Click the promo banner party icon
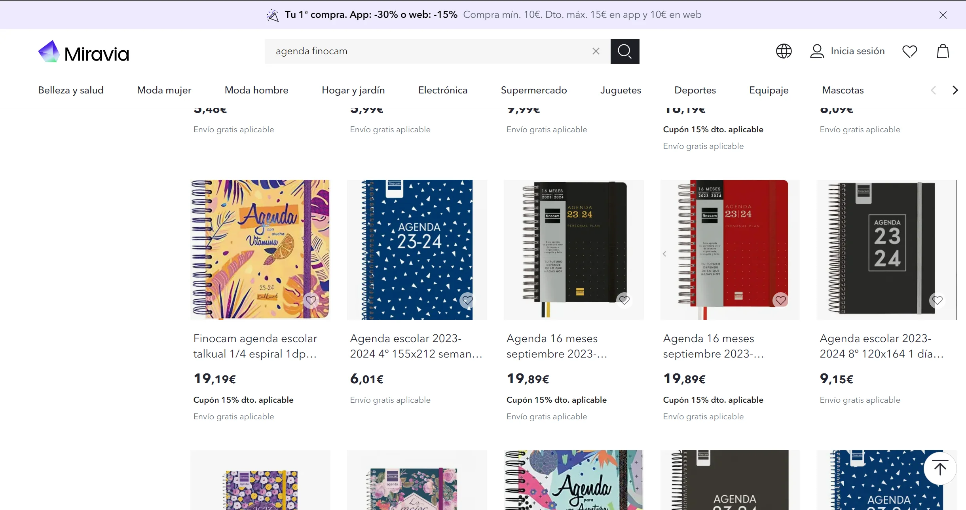This screenshot has height=510, width=966. tap(272, 15)
